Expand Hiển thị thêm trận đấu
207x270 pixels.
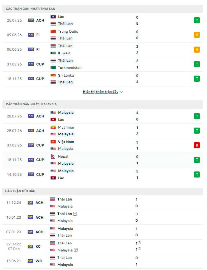(x=100, y=91)
